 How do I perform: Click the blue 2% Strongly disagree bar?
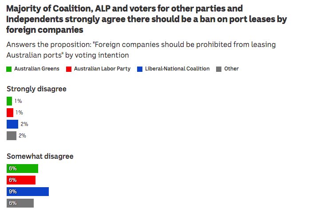coord(12,124)
